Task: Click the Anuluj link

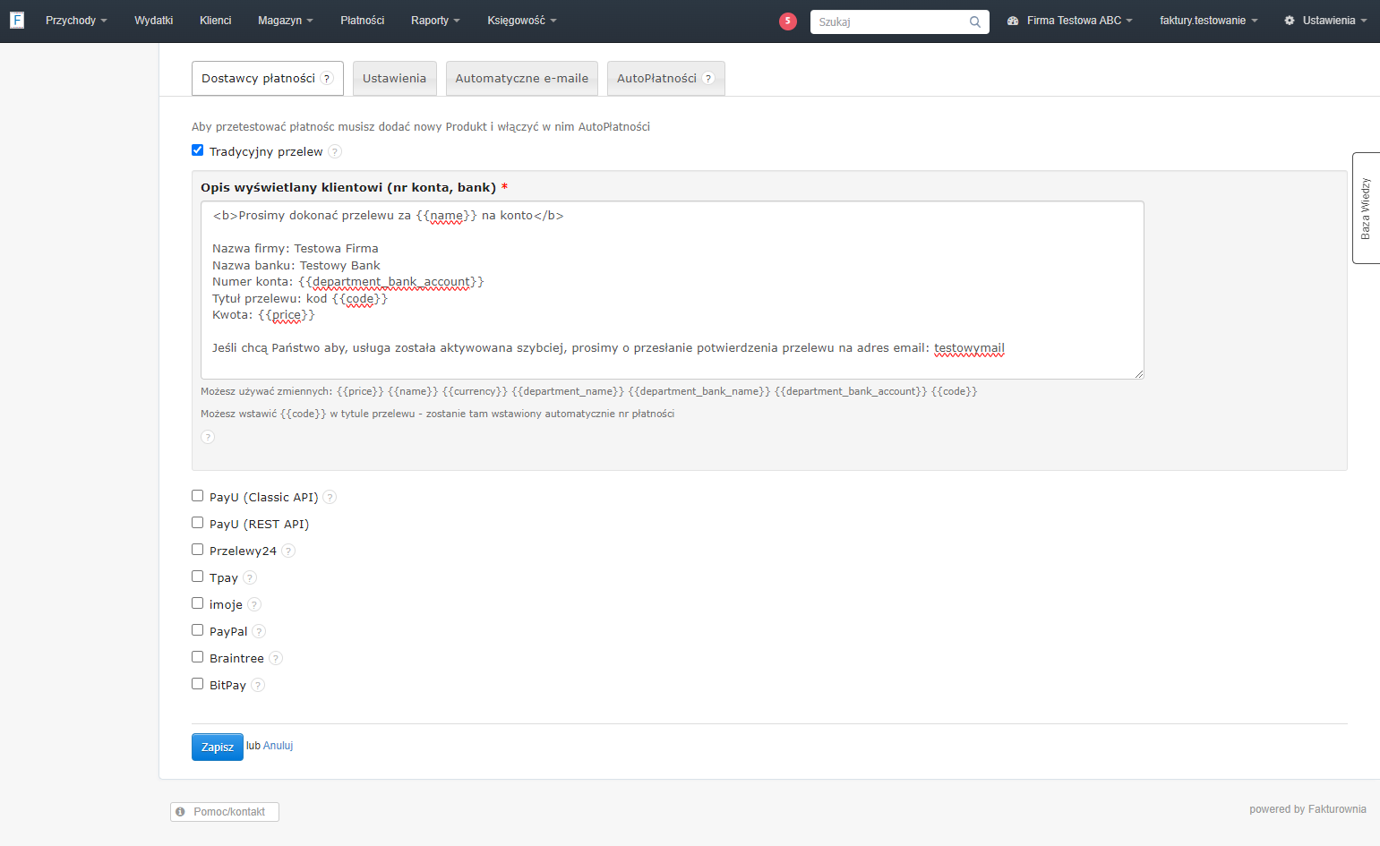Action: coord(279,746)
